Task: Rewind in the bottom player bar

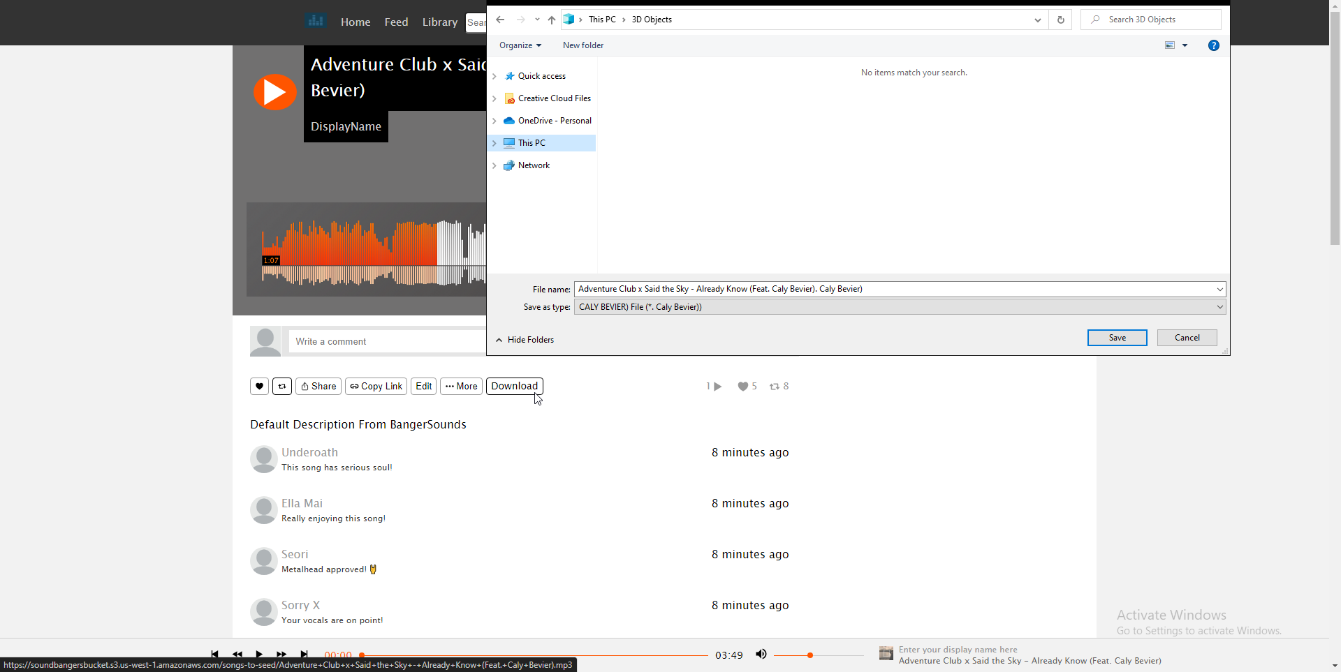Action: [237, 655]
